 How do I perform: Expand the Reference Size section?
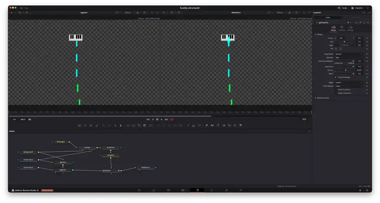tap(315, 98)
